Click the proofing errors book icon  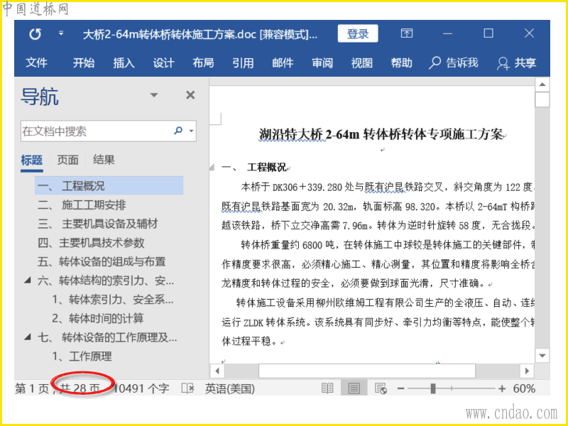coord(188,388)
